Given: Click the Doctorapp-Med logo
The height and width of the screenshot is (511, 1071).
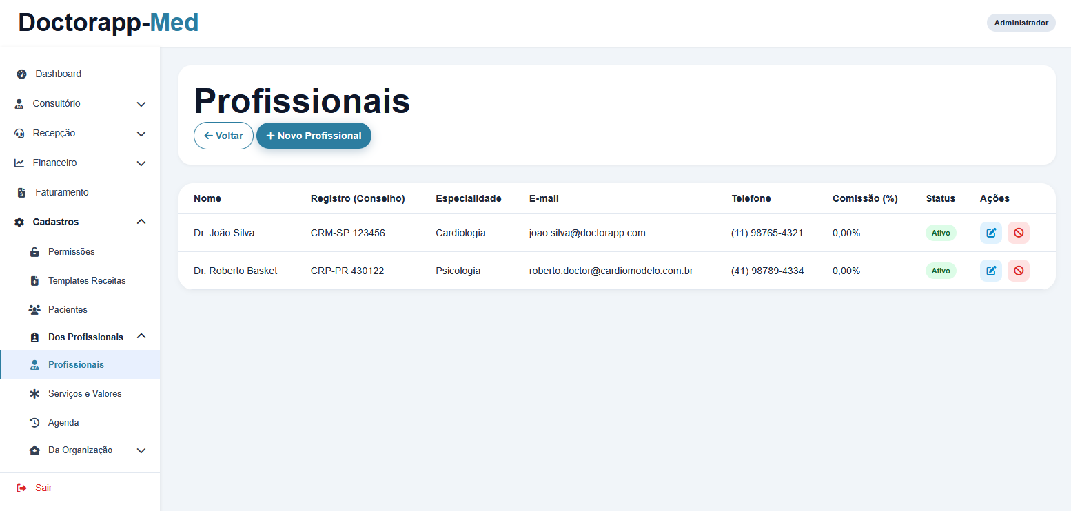Looking at the screenshot, I should [x=108, y=23].
